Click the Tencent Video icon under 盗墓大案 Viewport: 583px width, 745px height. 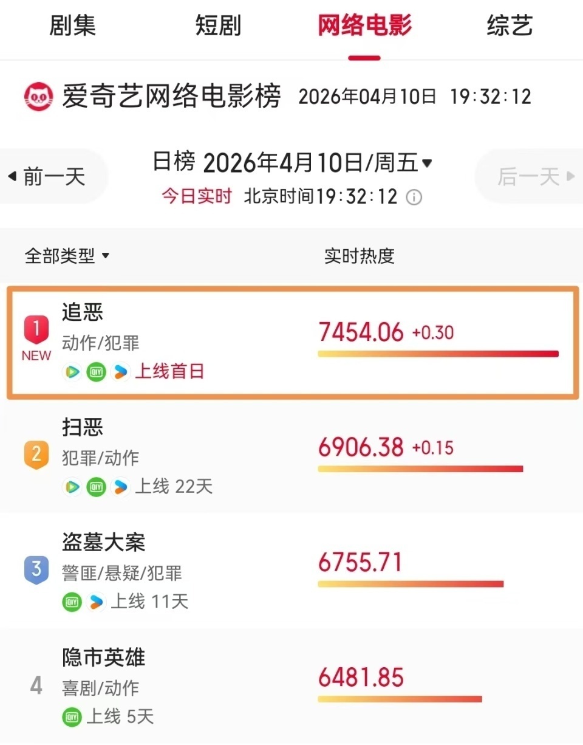pyautogui.click(x=96, y=602)
